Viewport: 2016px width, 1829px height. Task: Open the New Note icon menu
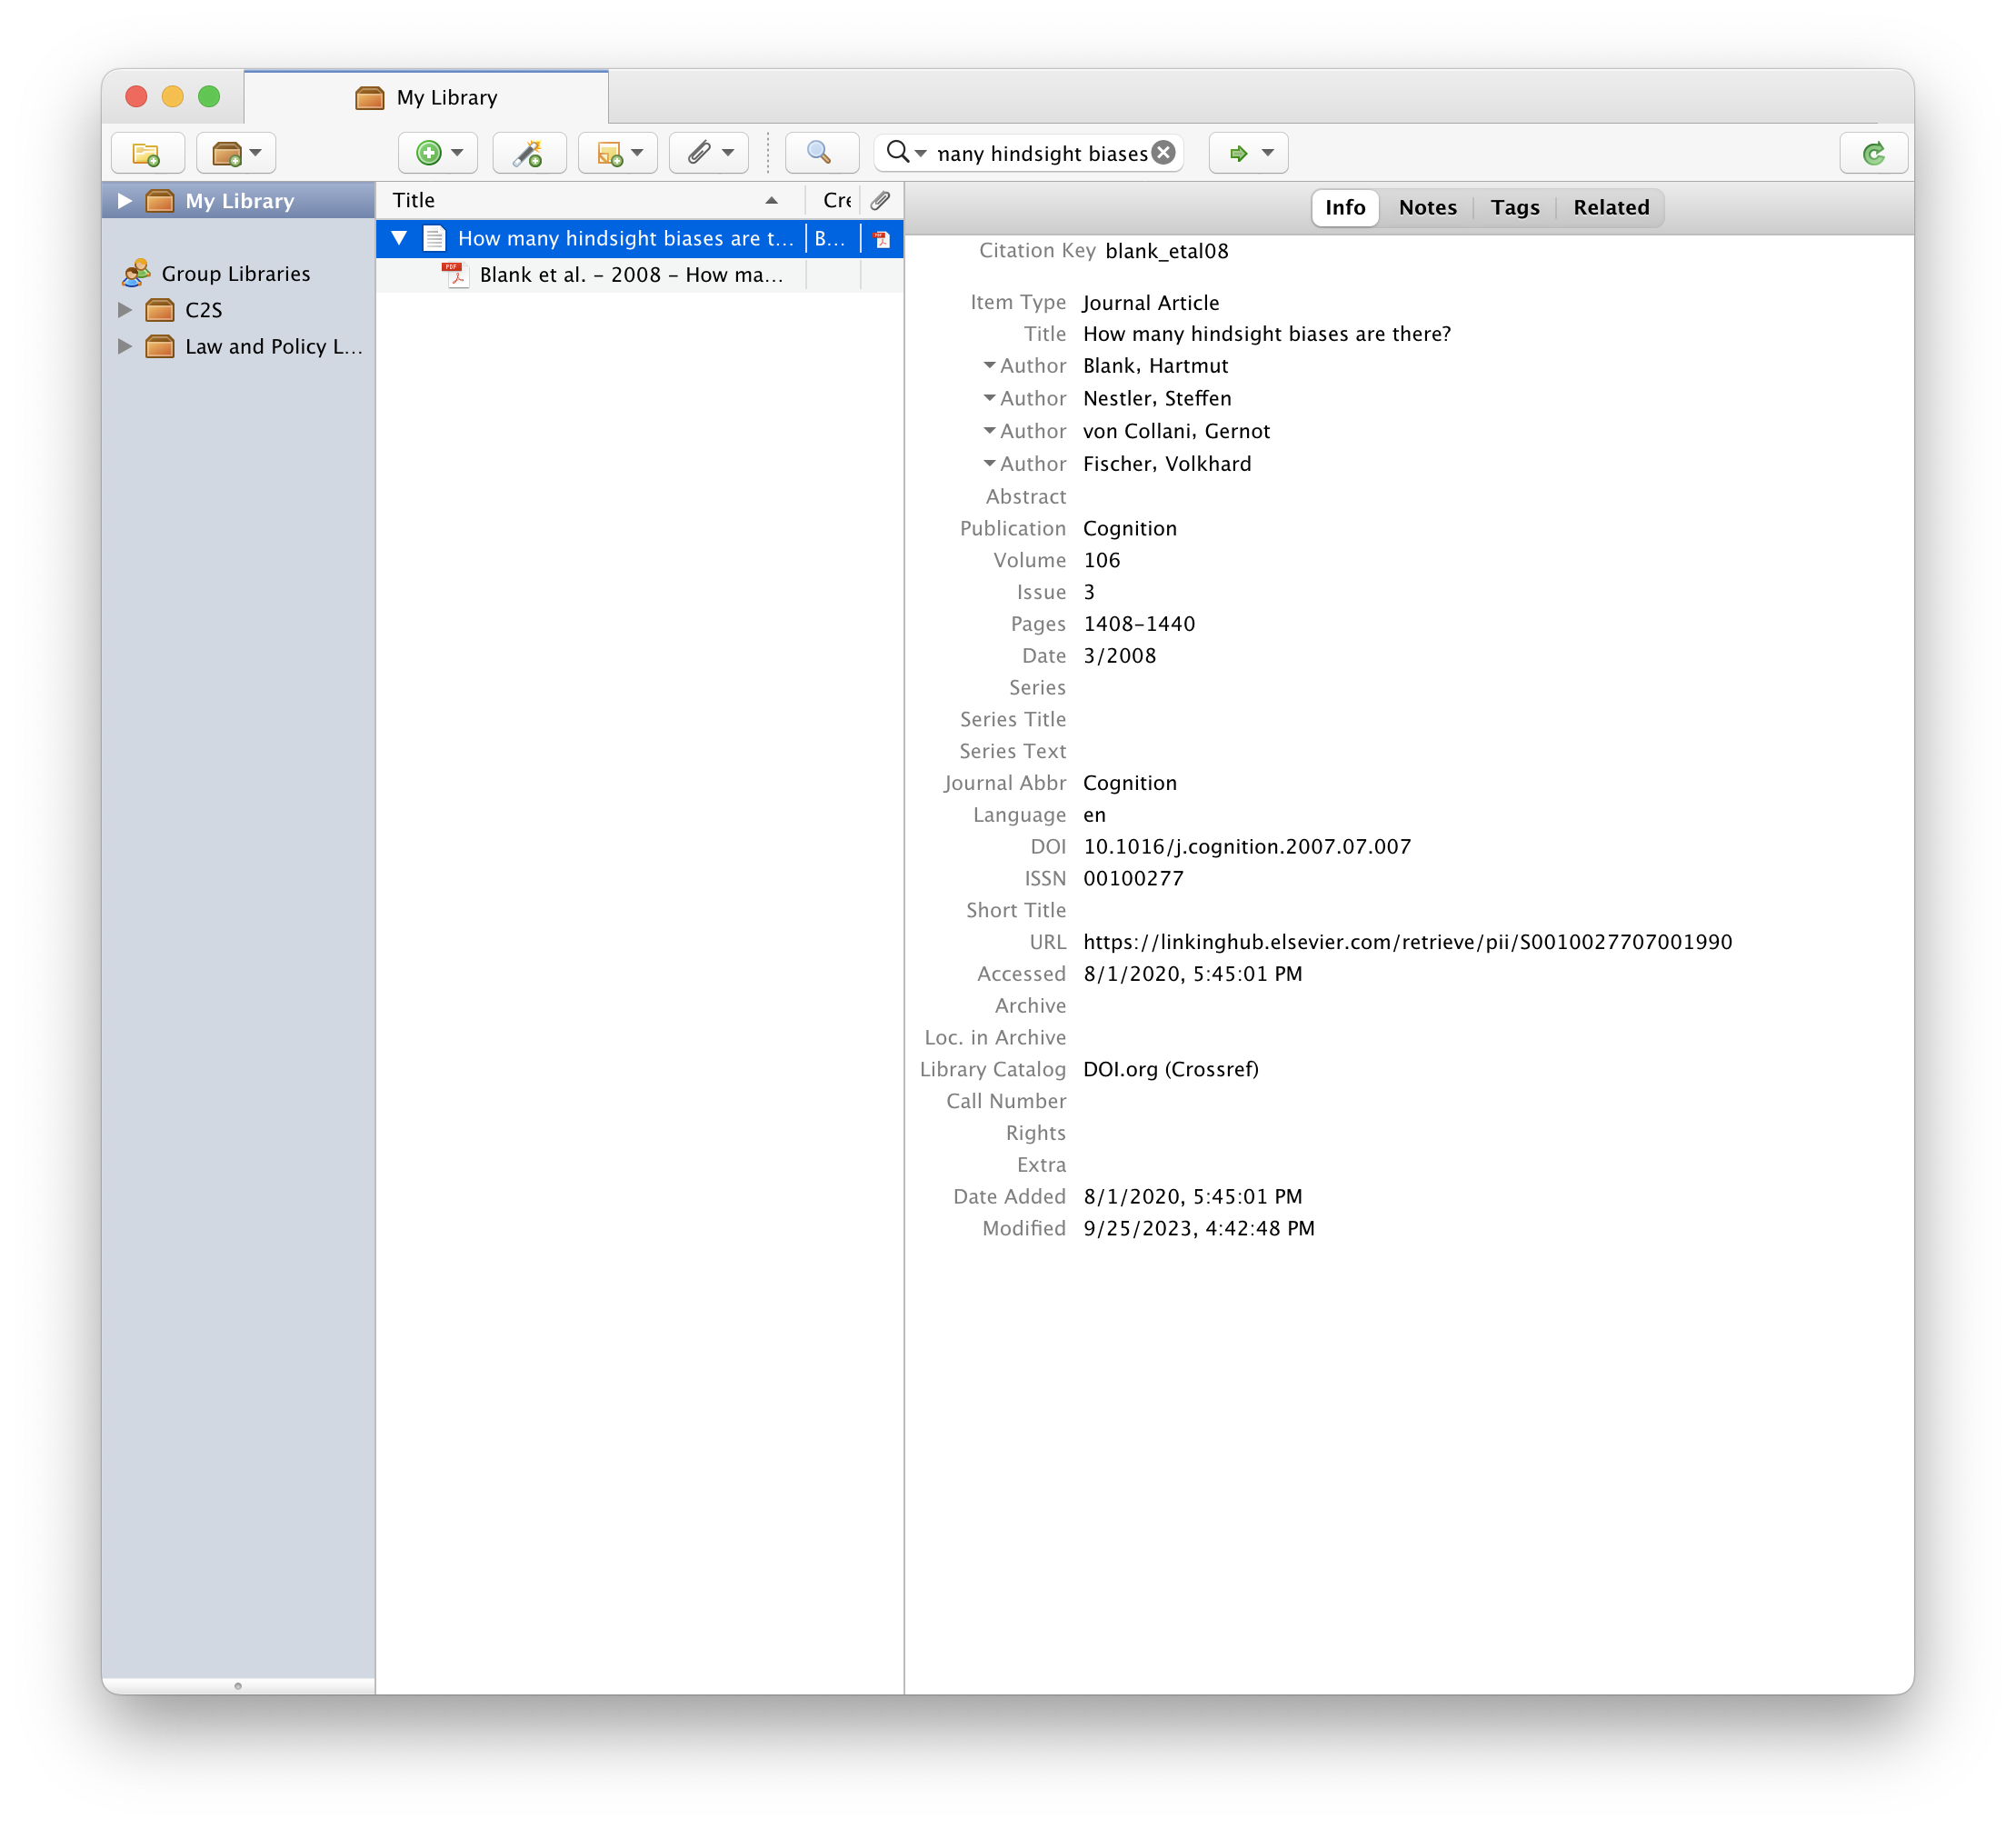pos(617,153)
